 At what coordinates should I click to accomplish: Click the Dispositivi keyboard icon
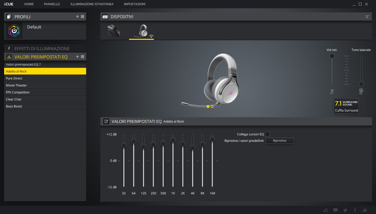(105, 17)
